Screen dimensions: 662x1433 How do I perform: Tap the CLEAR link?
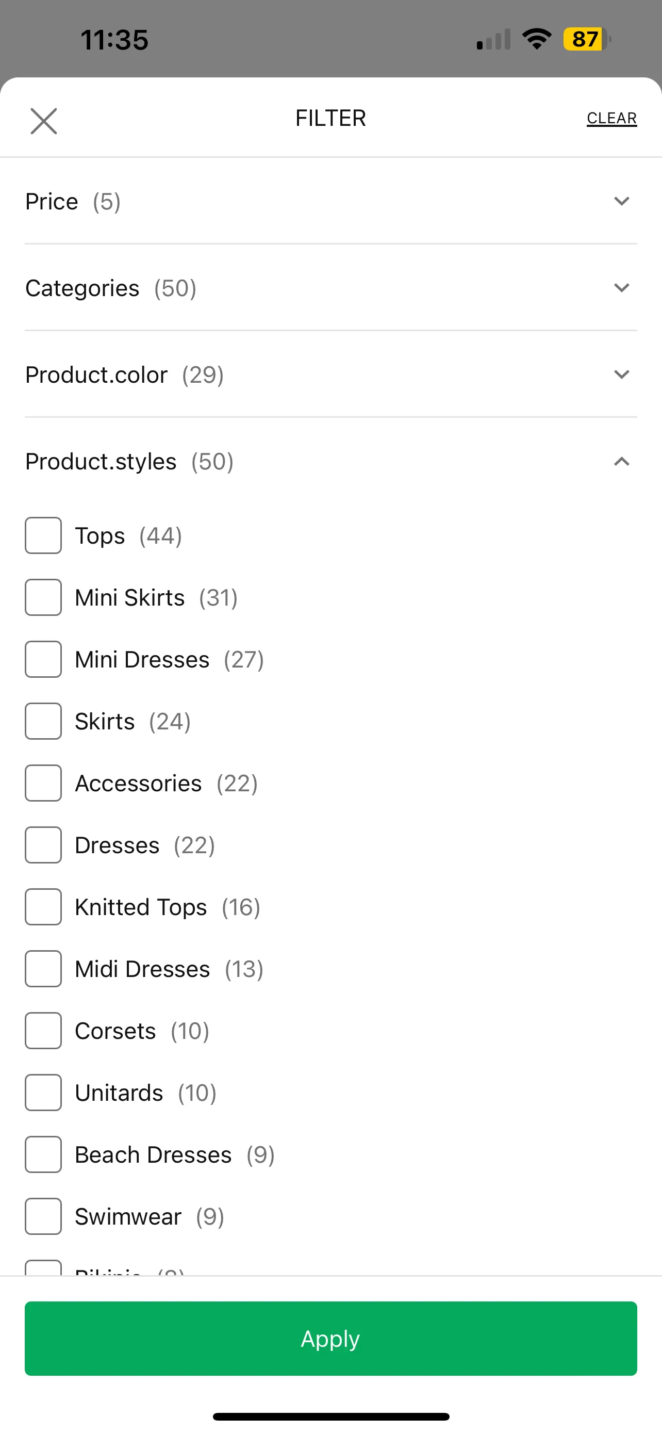click(611, 119)
